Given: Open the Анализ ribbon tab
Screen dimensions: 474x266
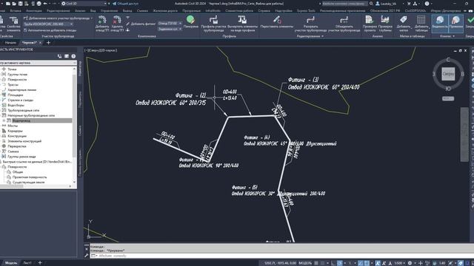Looking at the screenshot, I should [80, 10].
